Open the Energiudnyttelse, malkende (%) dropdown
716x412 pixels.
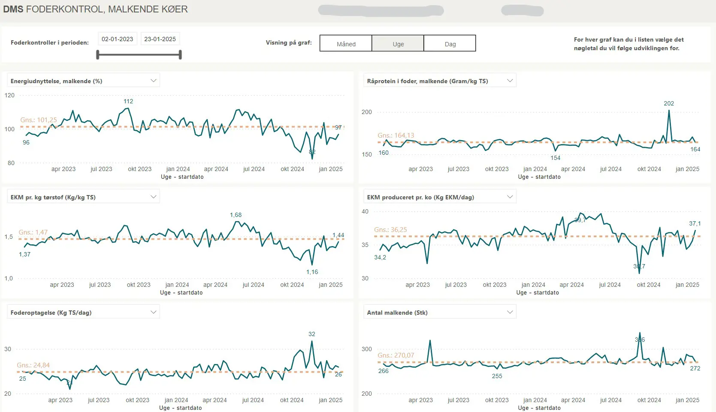[153, 81]
